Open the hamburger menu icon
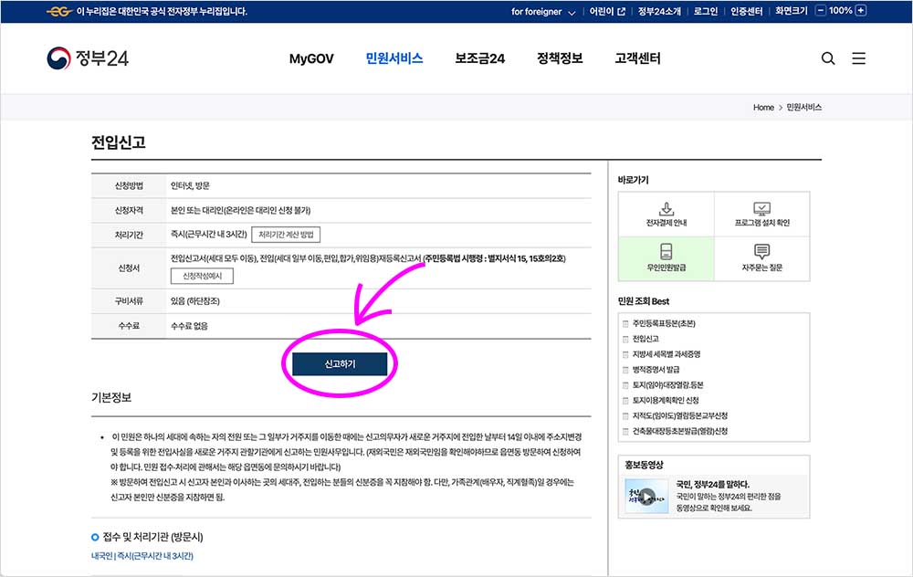 tap(858, 58)
